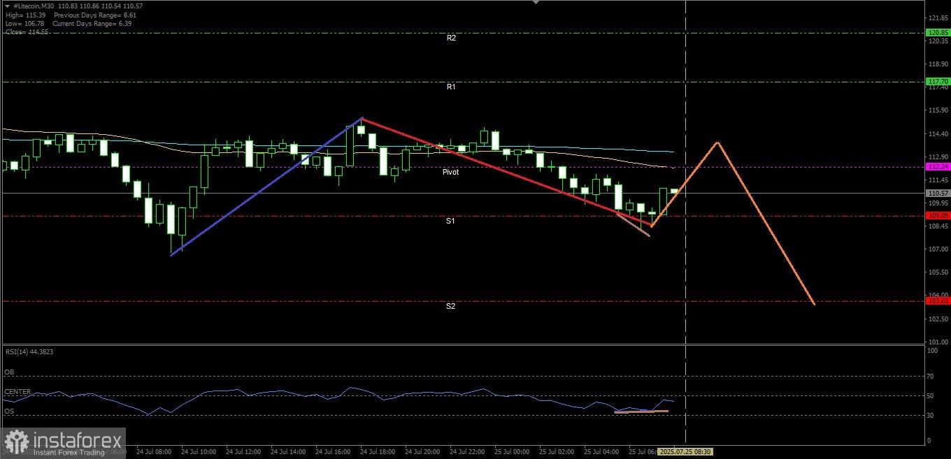Click the S2 support label
This screenshot has width=951, height=459.
tap(451, 306)
